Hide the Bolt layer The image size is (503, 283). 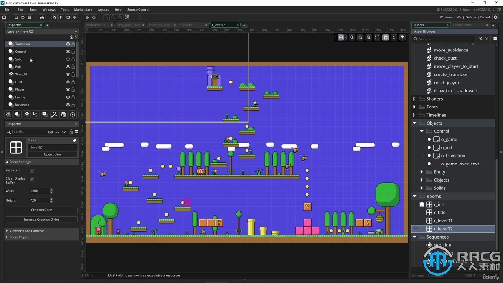click(68, 67)
